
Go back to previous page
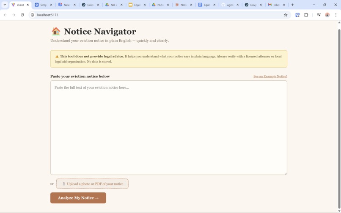5,15
